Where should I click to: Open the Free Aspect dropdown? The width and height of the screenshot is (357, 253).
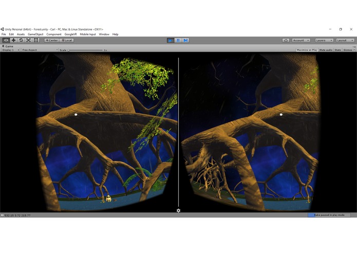40,50
